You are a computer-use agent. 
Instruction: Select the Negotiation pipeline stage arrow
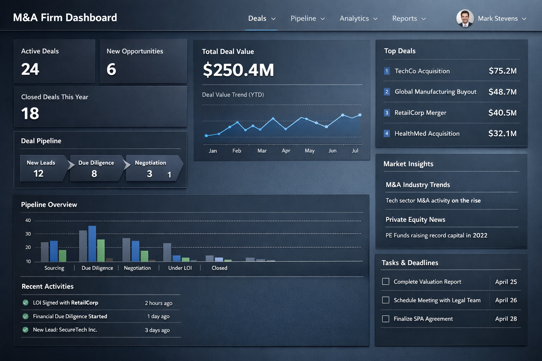pyautogui.click(x=152, y=169)
